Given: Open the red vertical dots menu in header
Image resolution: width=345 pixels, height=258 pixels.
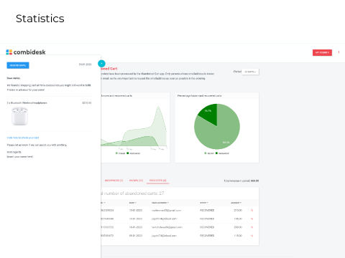Looking at the screenshot, I should click(339, 52).
